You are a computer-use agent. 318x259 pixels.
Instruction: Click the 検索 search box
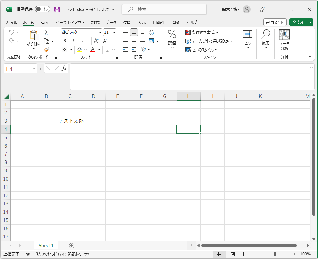[x=164, y=9]
